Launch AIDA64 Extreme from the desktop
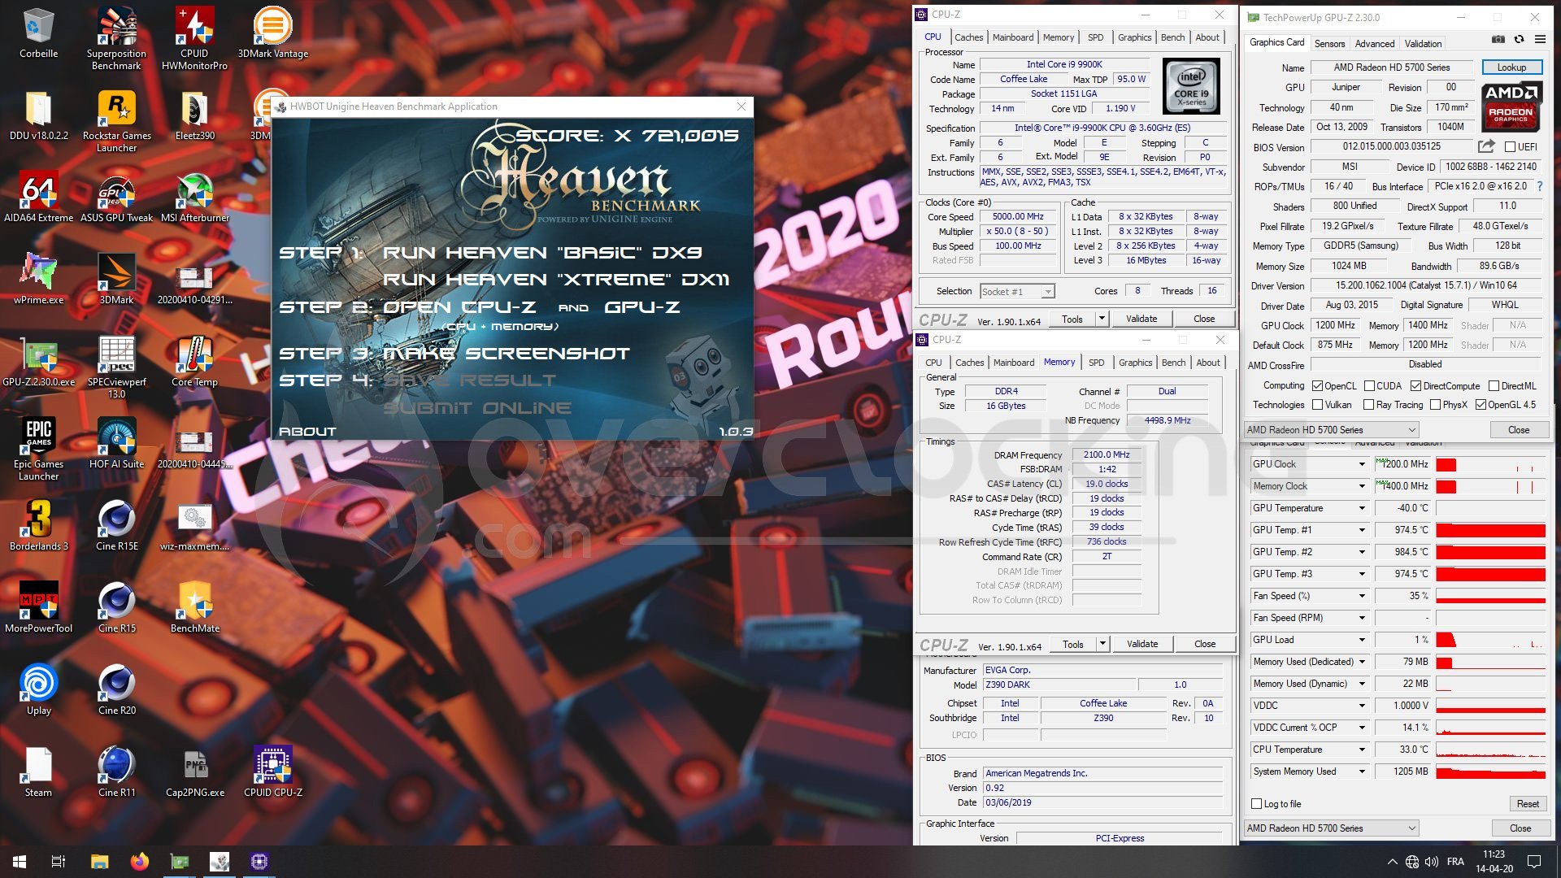1561x878 pixels. point(38,198)
